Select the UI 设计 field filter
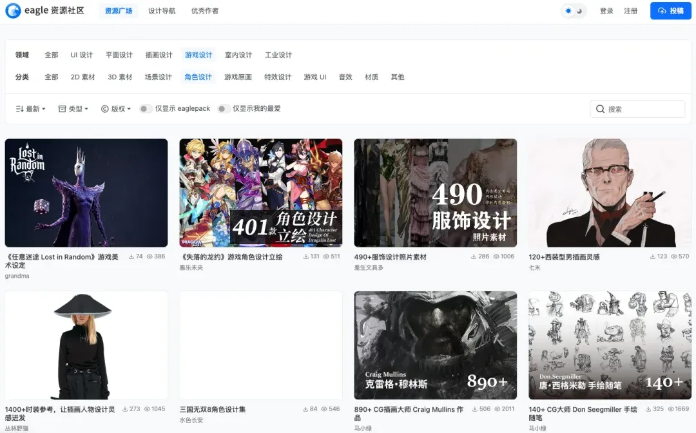This screenshot has height=433, width=696. click(x=82, y=55)
